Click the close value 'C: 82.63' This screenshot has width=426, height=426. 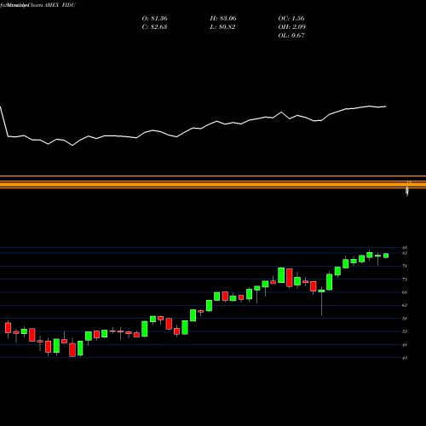tap(154, 27)
